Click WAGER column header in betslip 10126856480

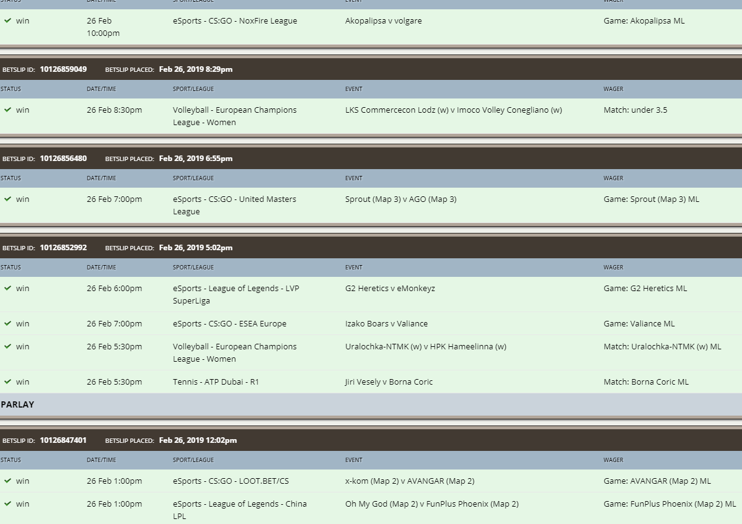coord(613,178)
